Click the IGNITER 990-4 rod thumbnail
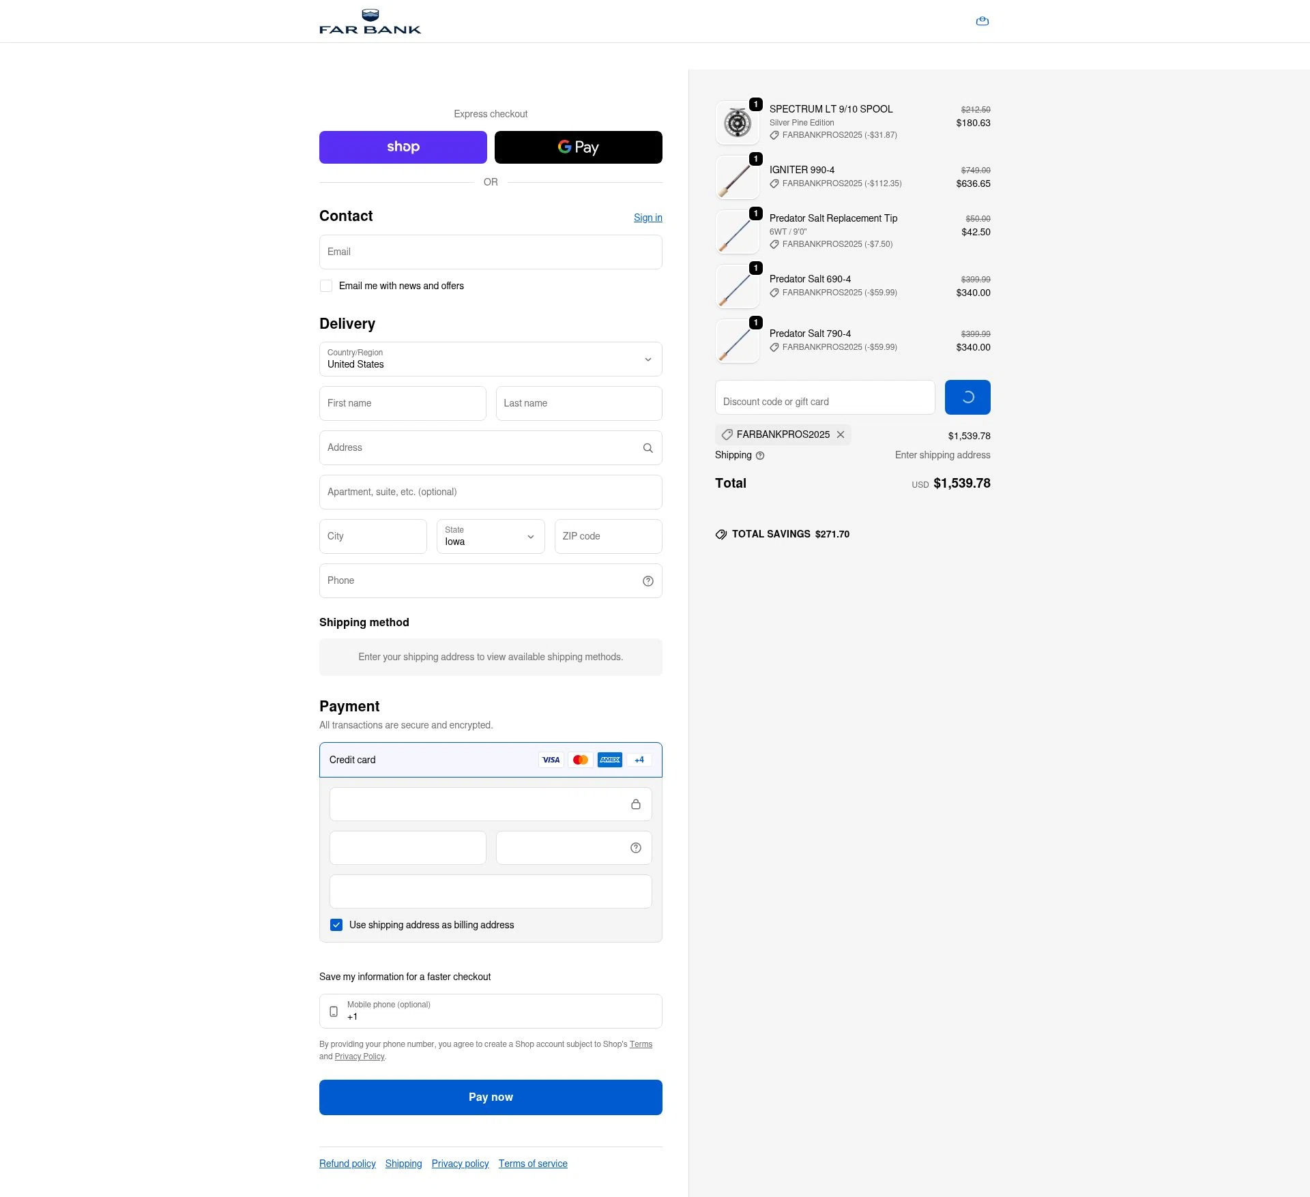 738,177
